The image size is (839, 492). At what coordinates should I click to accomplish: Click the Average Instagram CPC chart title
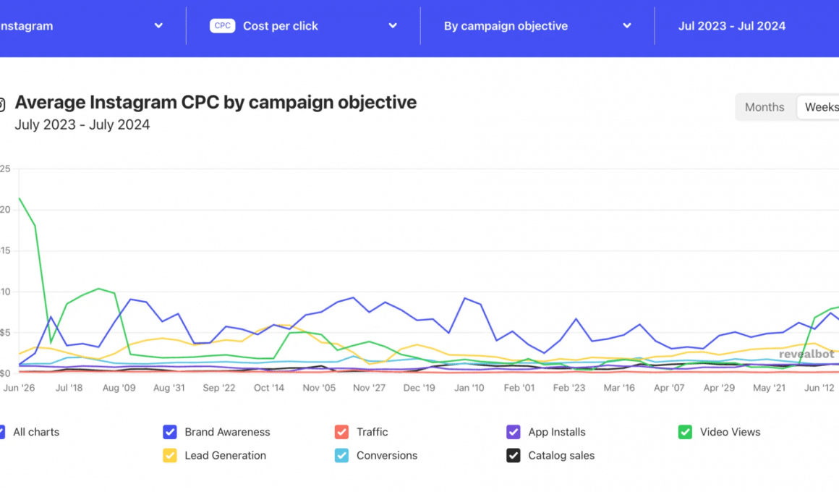click(x=216, y=102)
